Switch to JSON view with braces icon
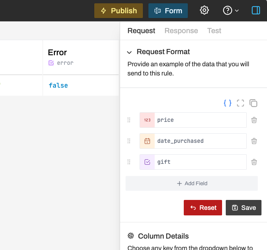The image size is (267, 250). click(x=228, y=103)
